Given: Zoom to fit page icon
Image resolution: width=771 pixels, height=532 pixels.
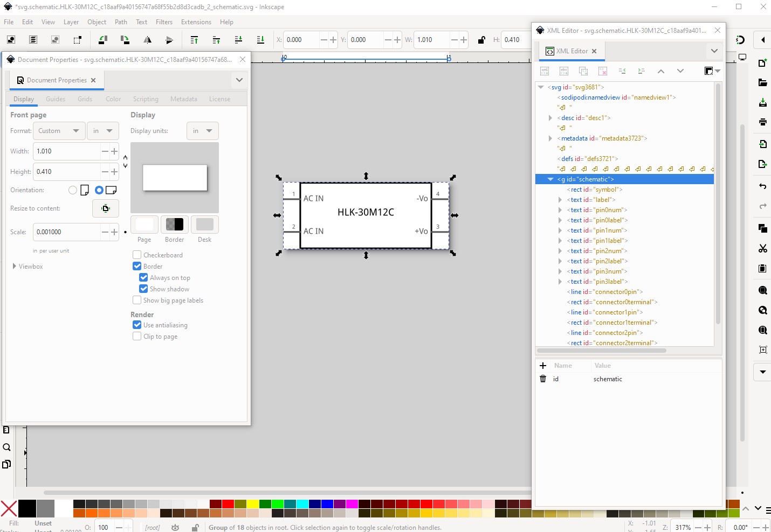Looking at the screenshot, I should (762, 330).
